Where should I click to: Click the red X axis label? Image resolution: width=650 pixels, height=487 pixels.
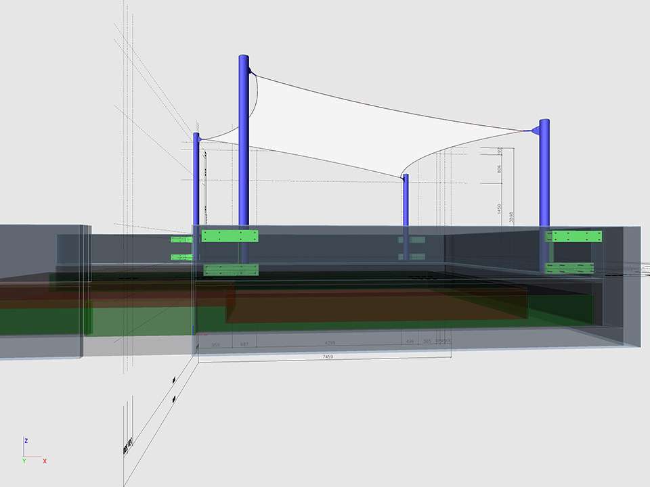[45, 461]
